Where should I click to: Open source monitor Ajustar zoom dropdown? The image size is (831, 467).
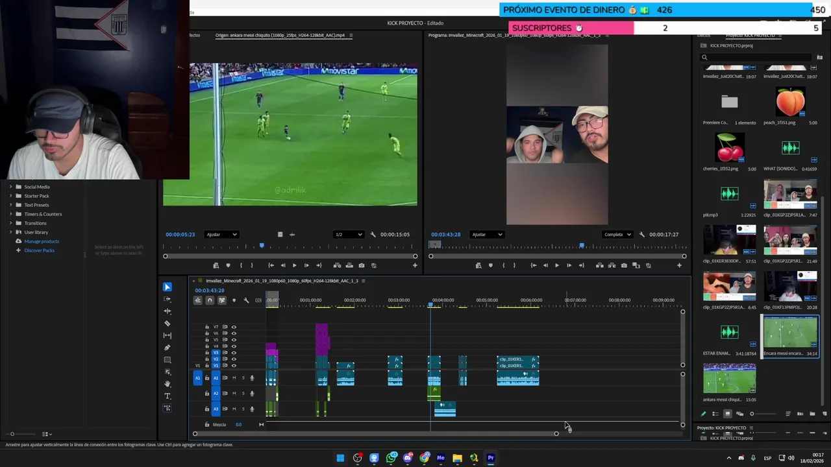(221, 234)
